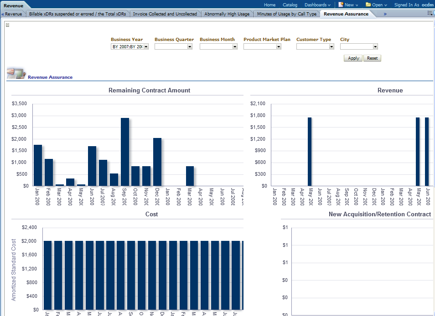435x316 pixels.
Task: Collapse the prompt section with minus icon
Action: pos(7,25)
